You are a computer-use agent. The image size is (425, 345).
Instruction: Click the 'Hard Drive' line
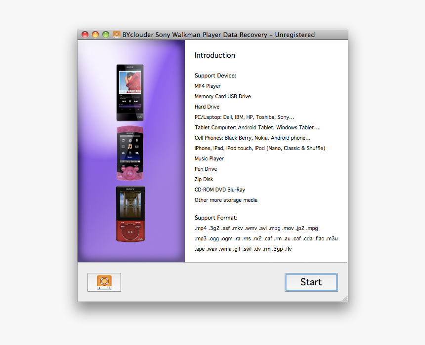[x=207, y=107]
